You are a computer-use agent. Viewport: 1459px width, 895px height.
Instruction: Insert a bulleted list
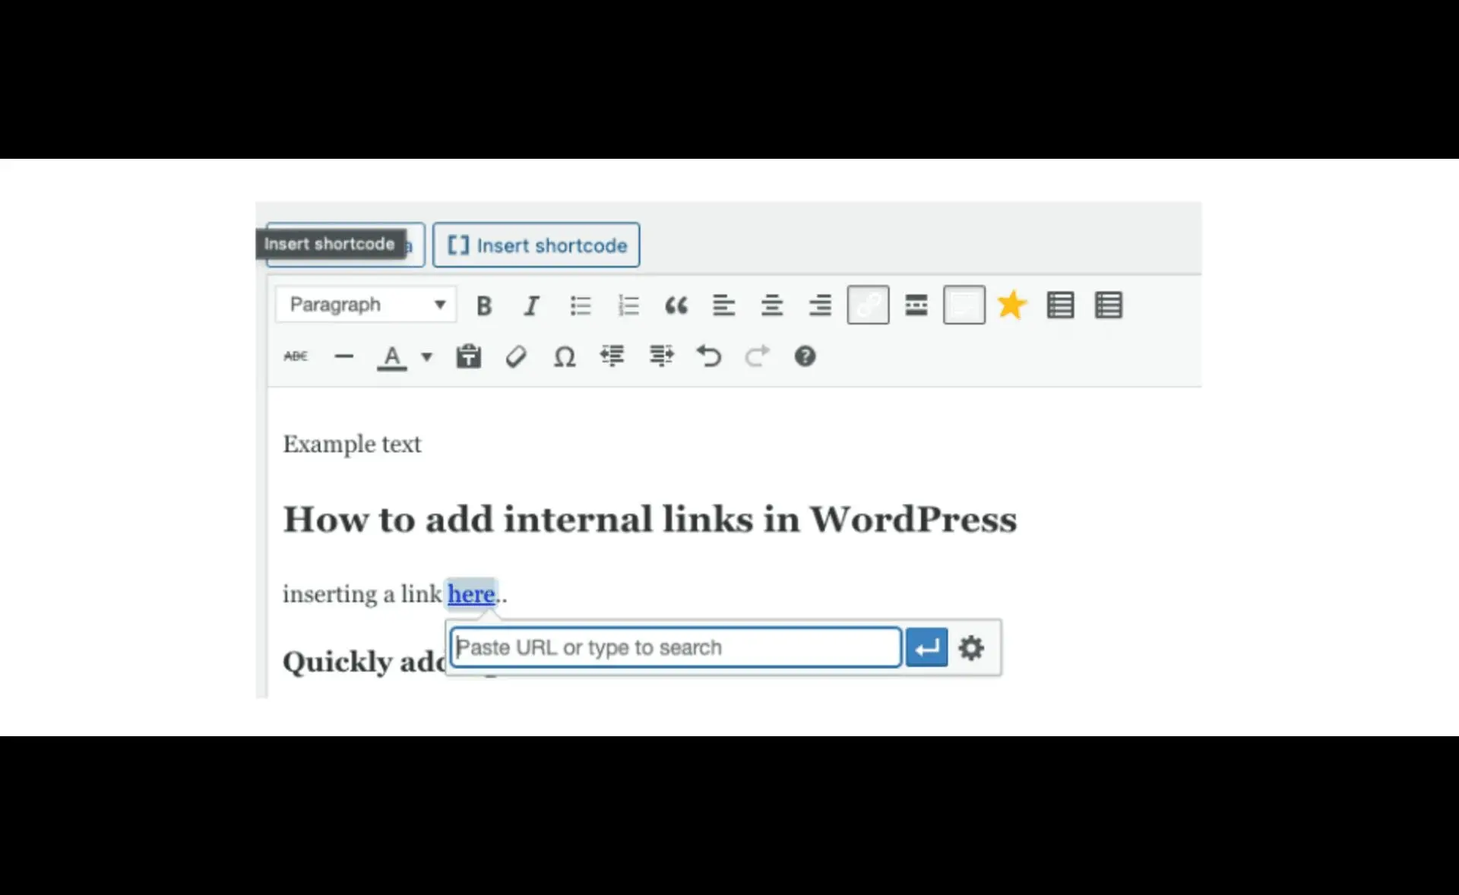click(x=581, y=305)
